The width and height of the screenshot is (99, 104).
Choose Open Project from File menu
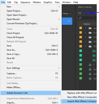[31, 11]
